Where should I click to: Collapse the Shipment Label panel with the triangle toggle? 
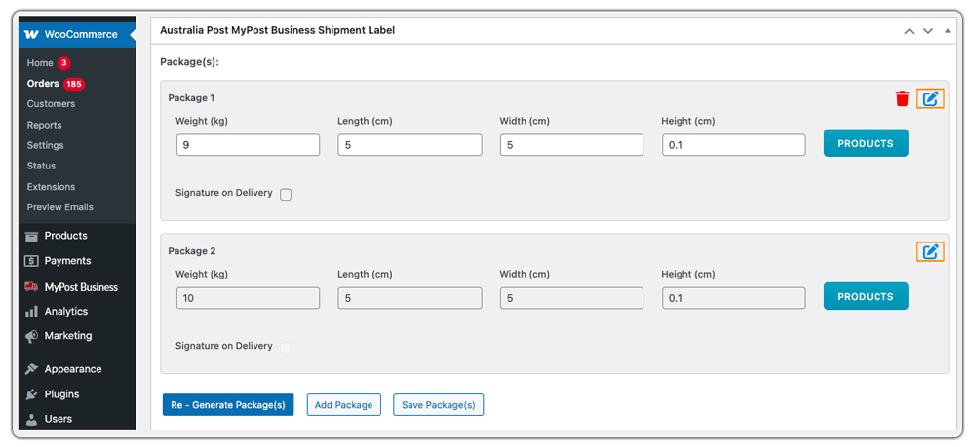(x=947, y=30)
